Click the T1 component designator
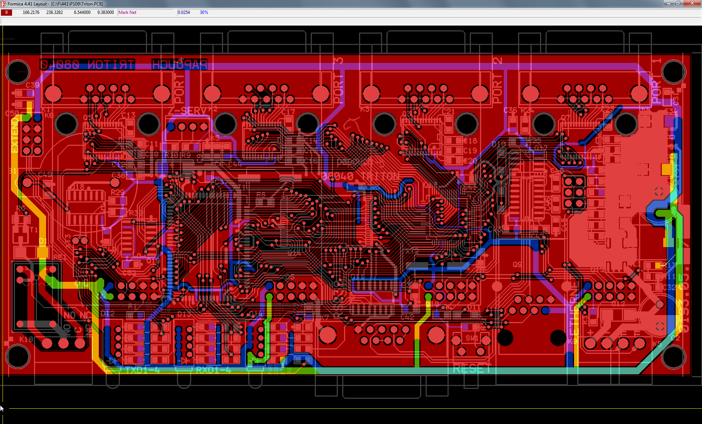Image resolution: width=702 pixels, height=424 pixels. coord(34,230)
